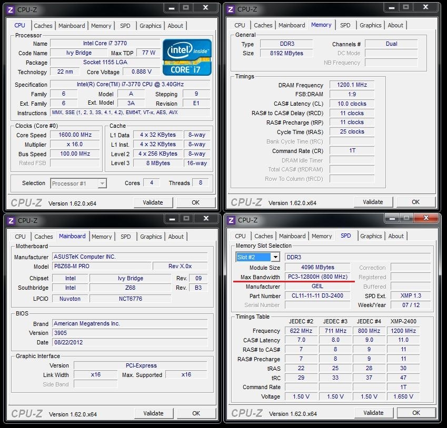Click the CPU-Z logo icon in the CPU window title bar
The width and height of the screenshot is (447, 428).
(x=10, y=10)
